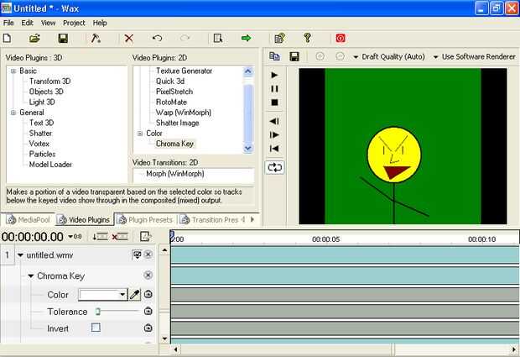Click the question mark help icon
This screenshot has width=520, height=357.
(x=308, y=38)
